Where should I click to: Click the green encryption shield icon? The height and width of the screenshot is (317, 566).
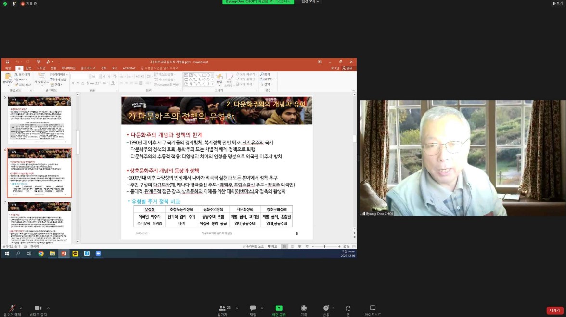(5, 4)
